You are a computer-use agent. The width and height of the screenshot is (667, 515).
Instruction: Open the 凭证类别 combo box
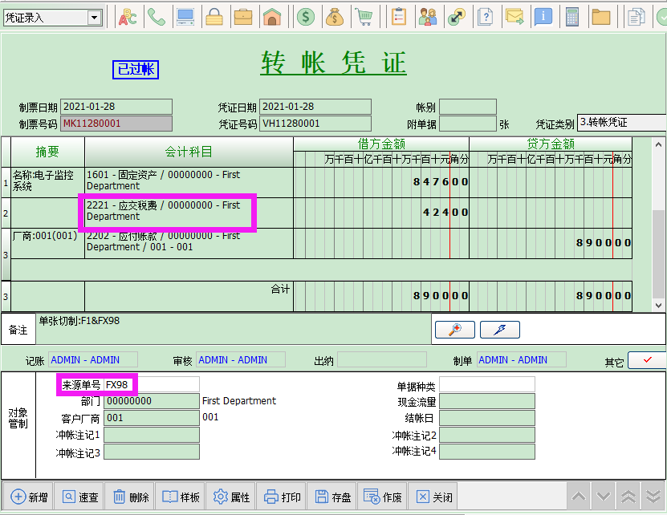coord(621,123)
